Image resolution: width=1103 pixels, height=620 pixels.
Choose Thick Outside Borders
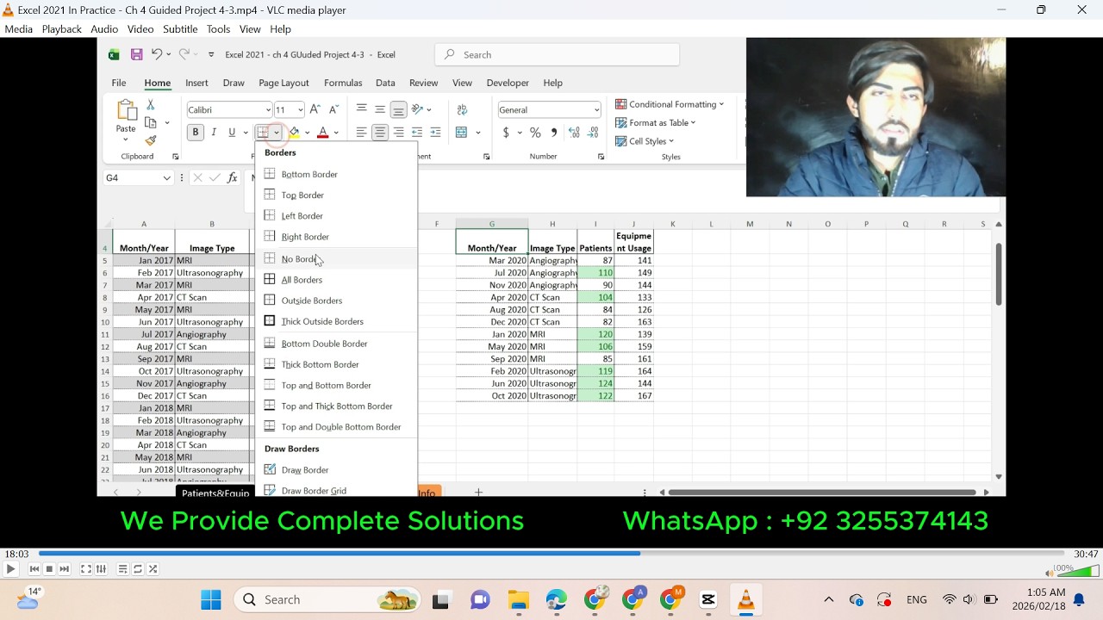tap(336, 321)
